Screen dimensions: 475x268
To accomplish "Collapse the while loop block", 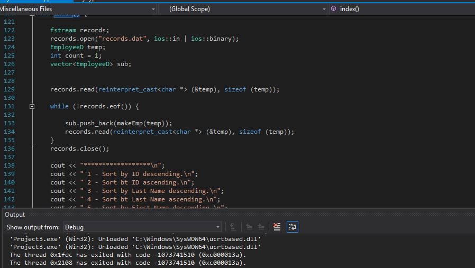I will point(32,106).
